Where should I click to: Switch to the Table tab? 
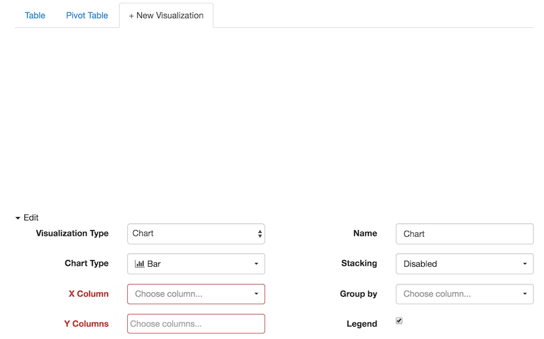(x=35, y=15)
